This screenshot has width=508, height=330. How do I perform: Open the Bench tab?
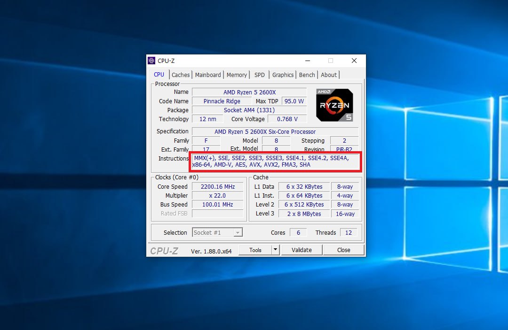[x=307, y=75]
